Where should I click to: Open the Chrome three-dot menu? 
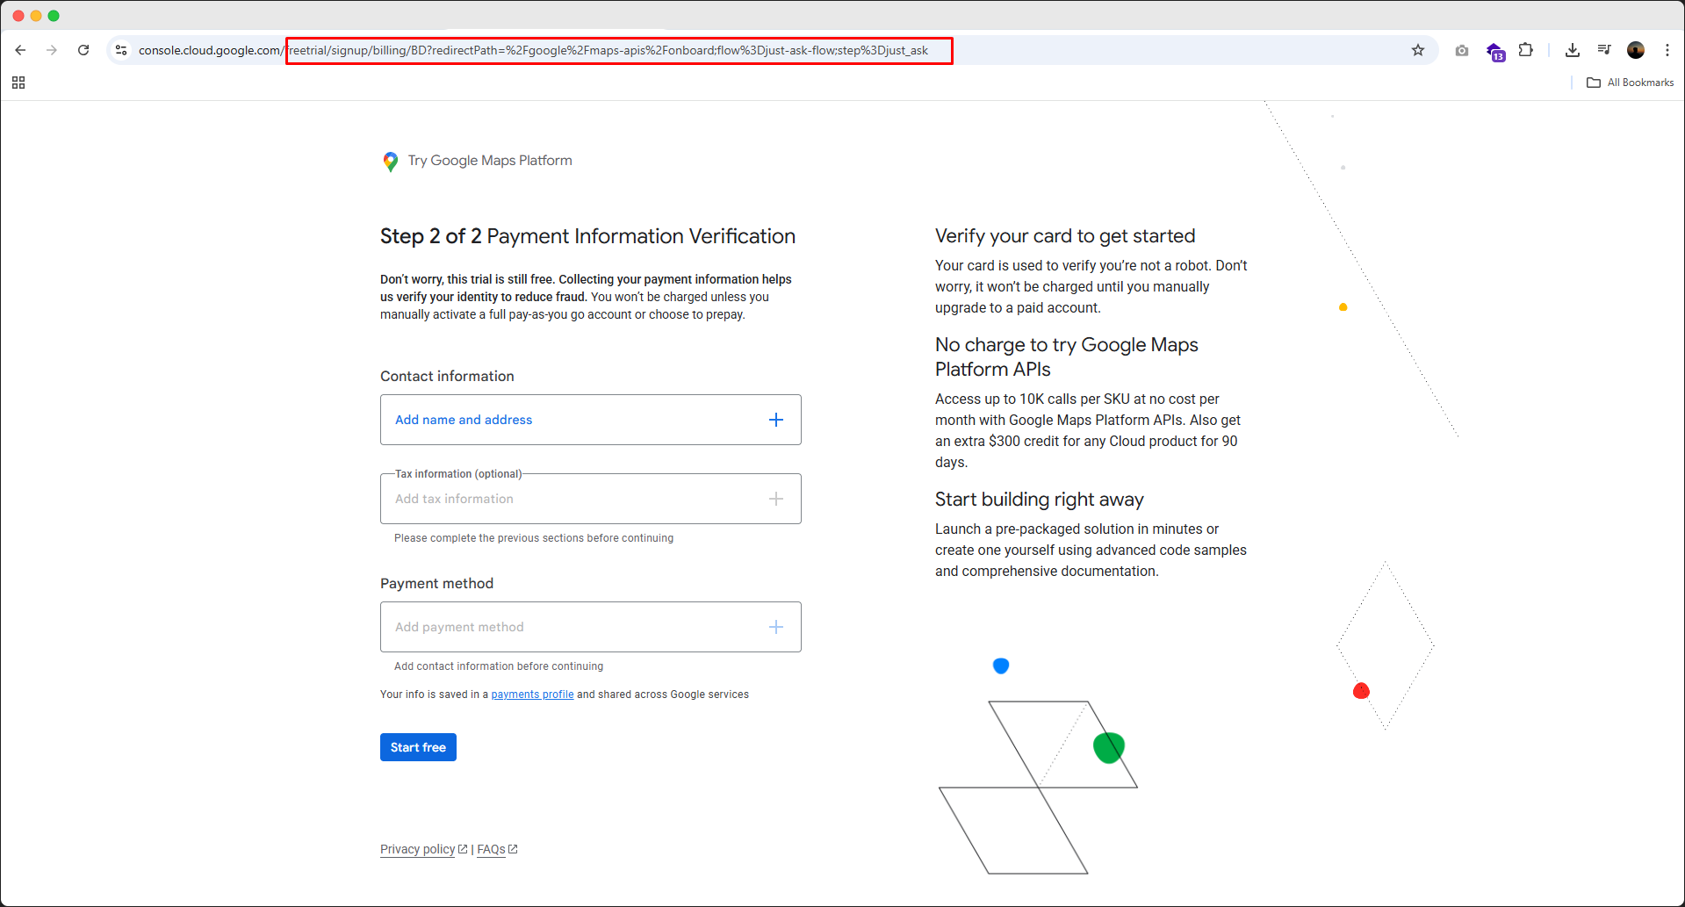point(1667,50)
